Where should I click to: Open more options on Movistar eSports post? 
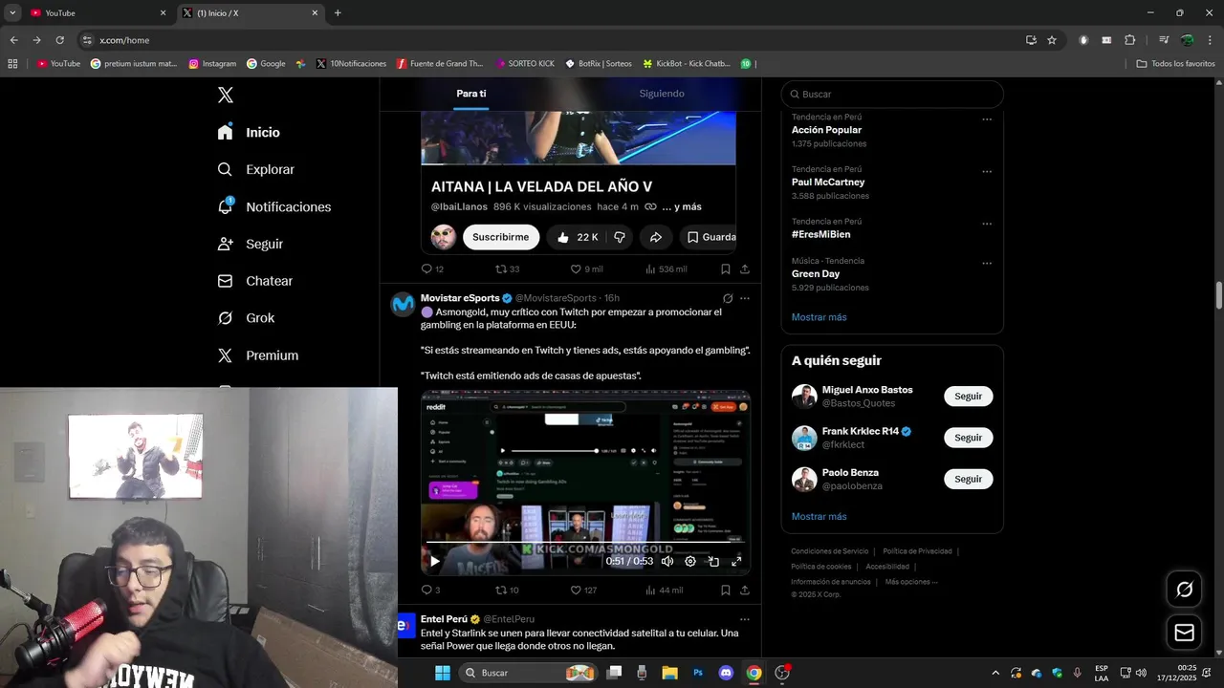click(745, 298)
